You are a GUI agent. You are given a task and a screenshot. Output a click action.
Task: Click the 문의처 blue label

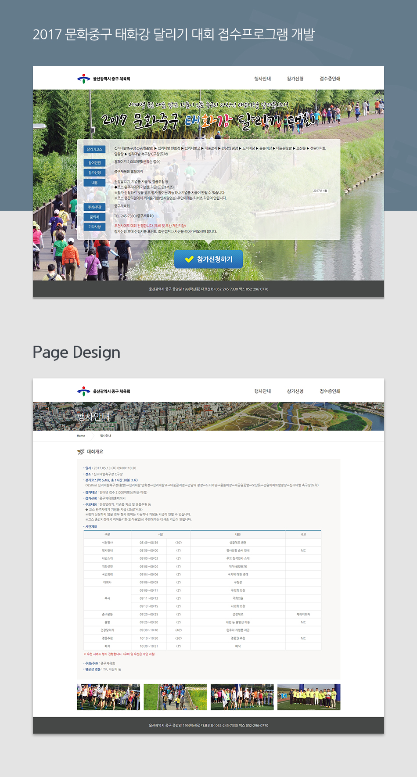[94, 217]
